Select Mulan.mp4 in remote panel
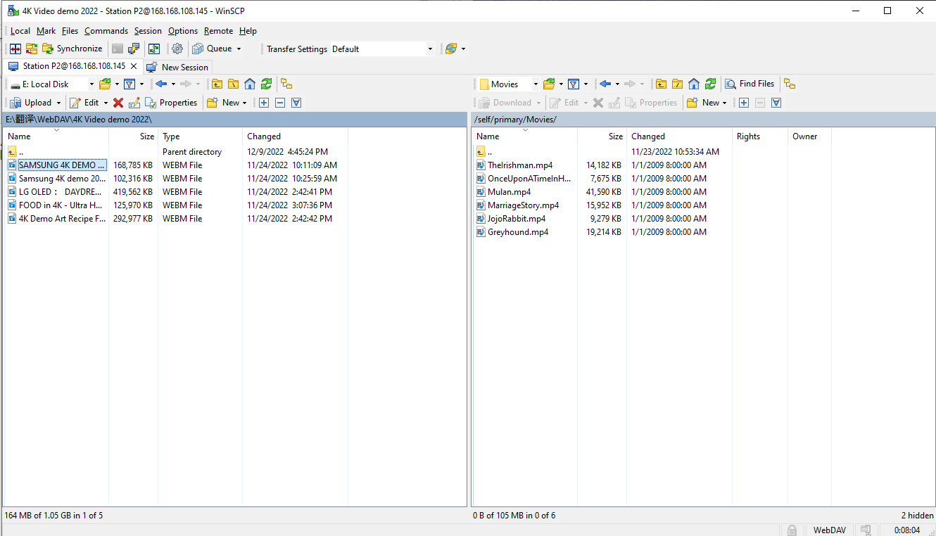 [x=504, y=192]
